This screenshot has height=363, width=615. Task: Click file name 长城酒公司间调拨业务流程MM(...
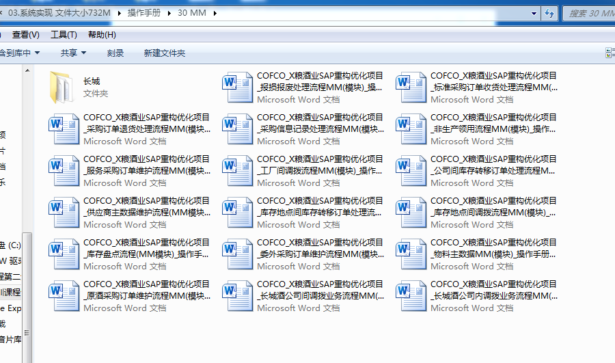tap(320, 295)
